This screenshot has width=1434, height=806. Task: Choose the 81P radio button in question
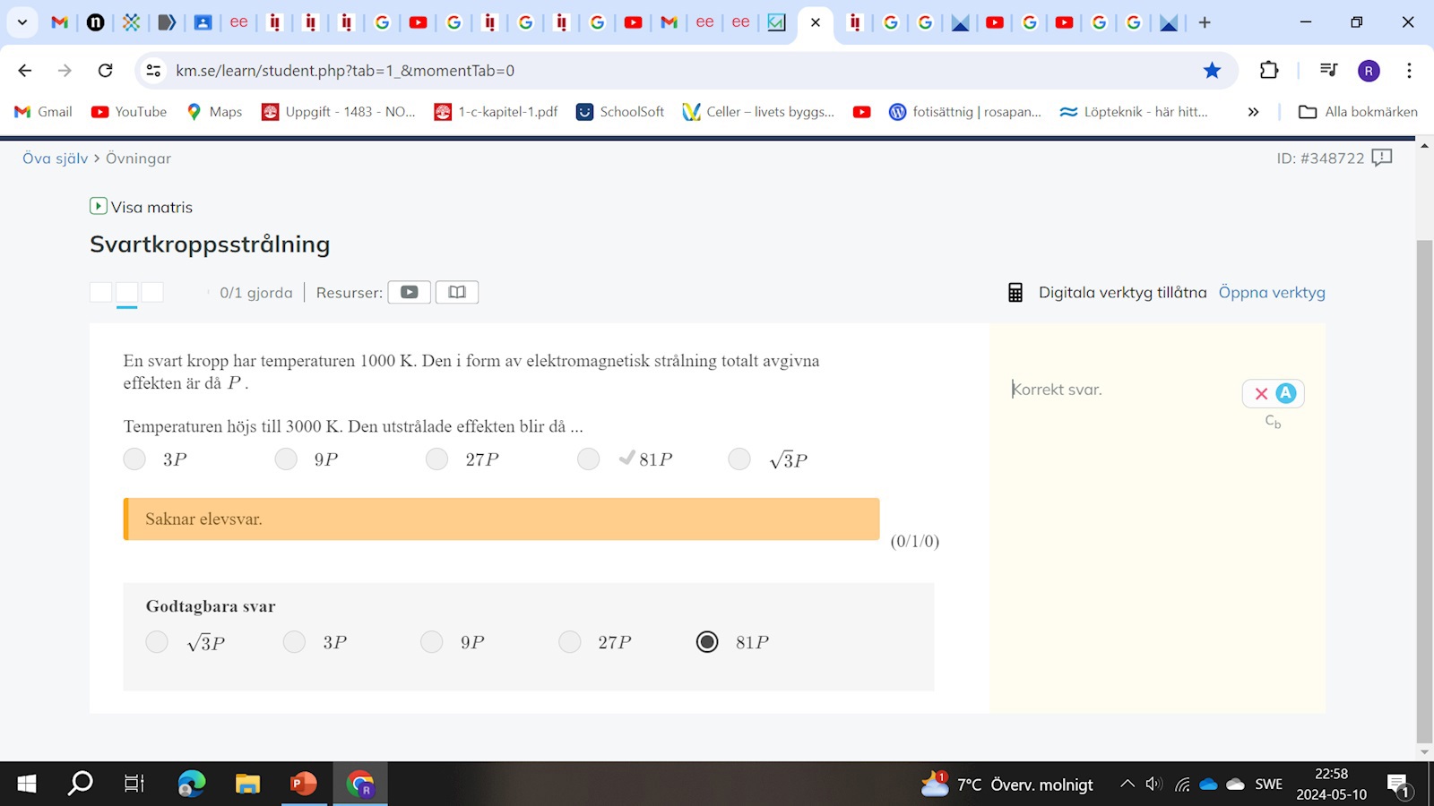(x=589, y=459)
